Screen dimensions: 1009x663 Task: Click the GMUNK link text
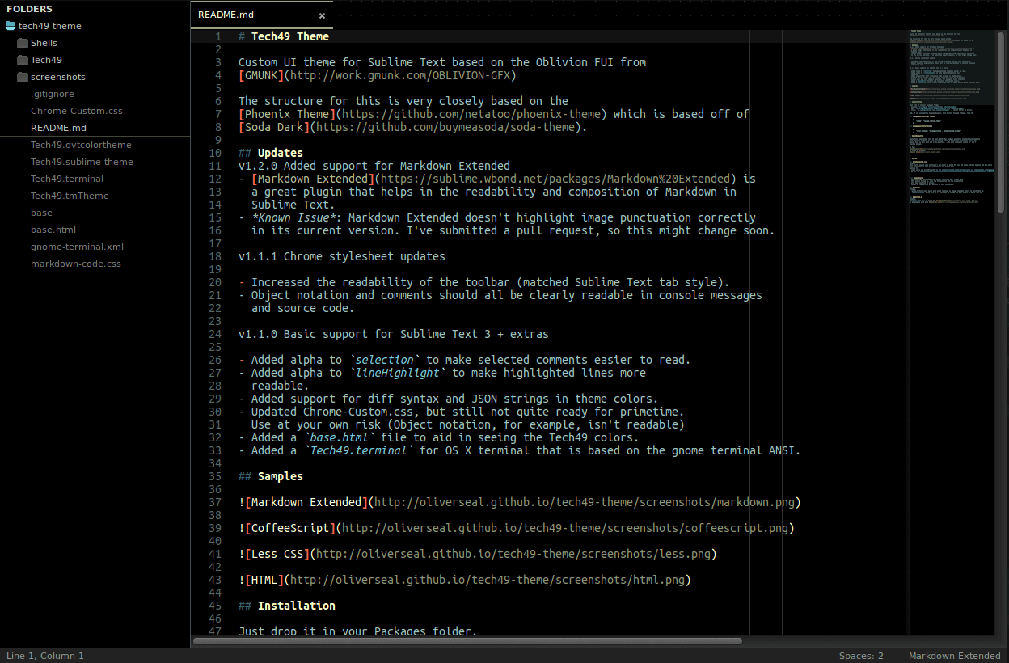261,75
